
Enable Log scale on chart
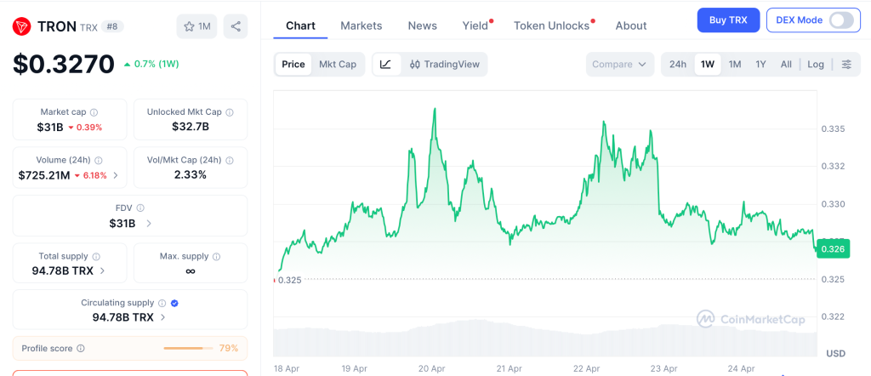click(x=816, y=64)
